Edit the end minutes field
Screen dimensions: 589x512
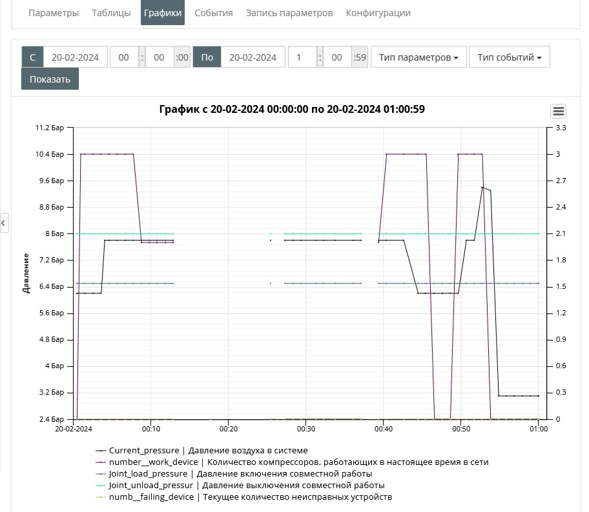(x=337, y=57)
